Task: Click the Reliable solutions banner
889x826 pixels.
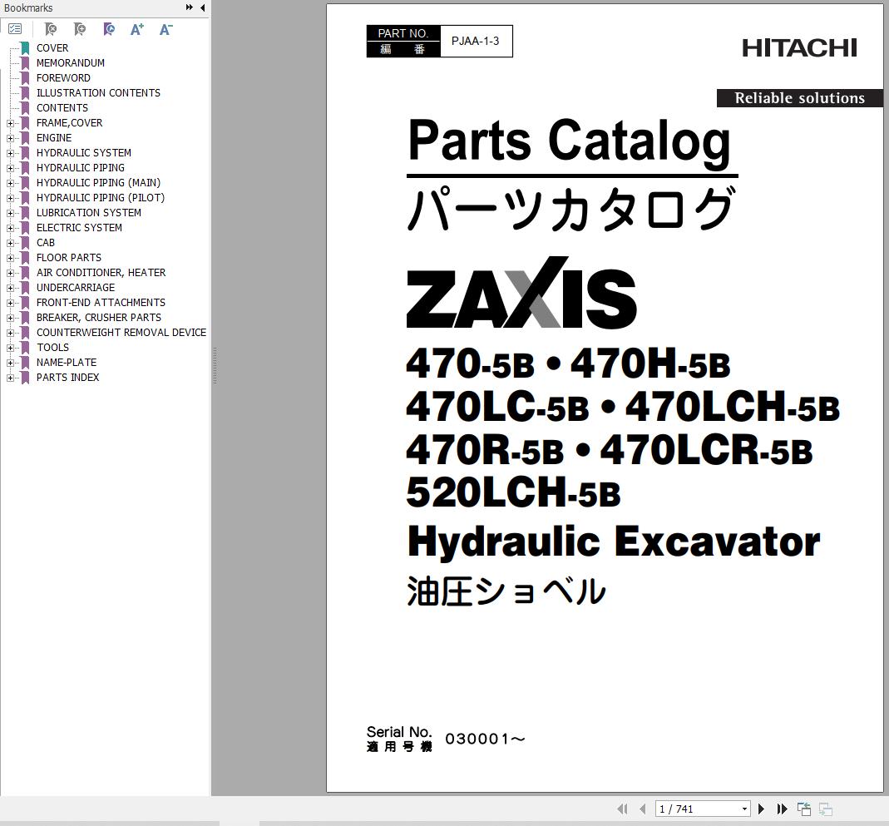Action: [800, 98]
